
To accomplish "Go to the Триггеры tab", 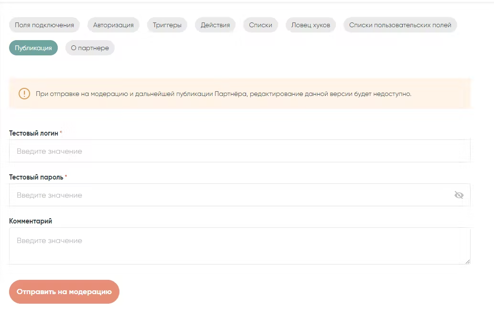I will 167,25.
